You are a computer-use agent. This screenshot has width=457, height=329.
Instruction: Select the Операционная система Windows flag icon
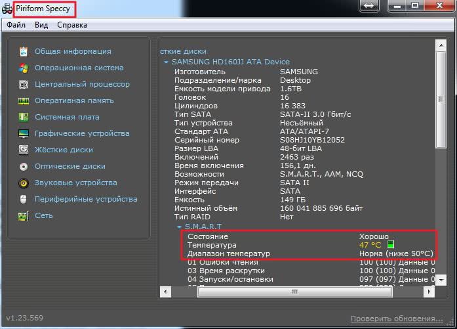point(24,68)
